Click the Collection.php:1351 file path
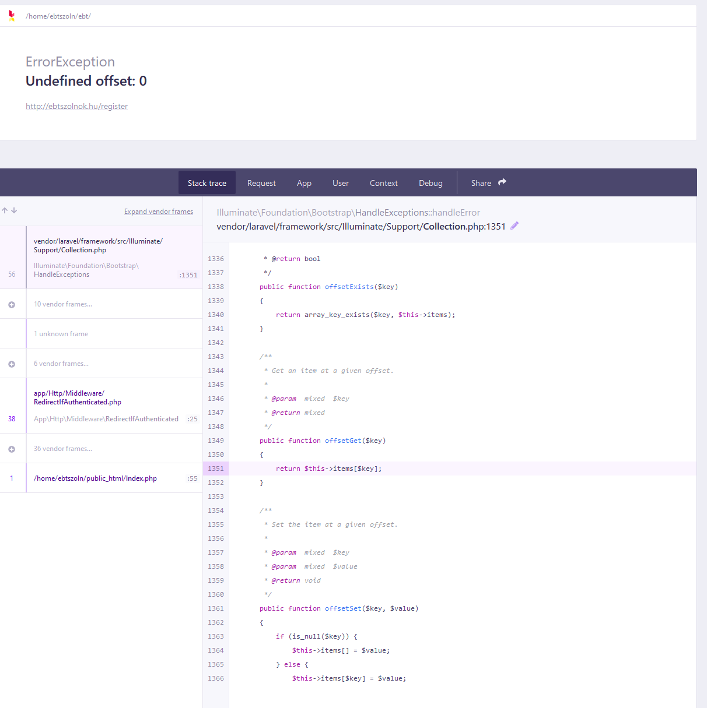This screenshot has width=707, height=708. 361,227
